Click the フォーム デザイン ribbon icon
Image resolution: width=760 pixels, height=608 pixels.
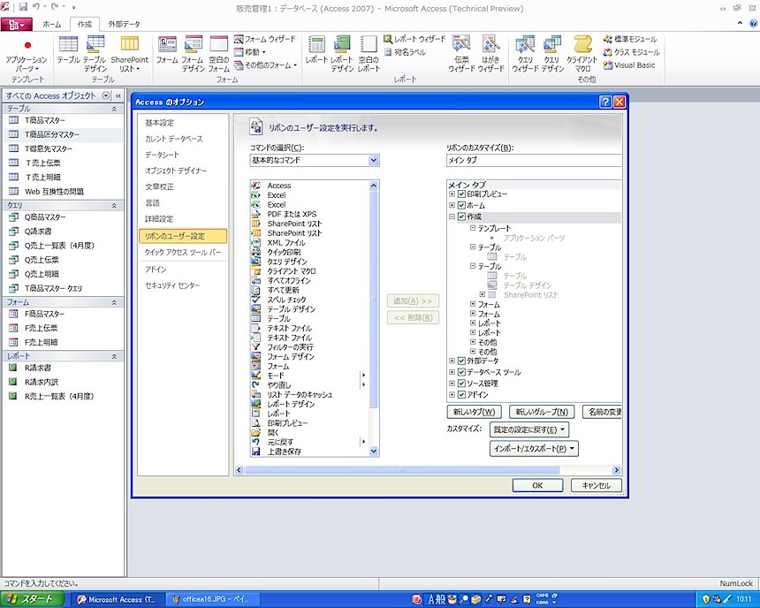point(193,54)
